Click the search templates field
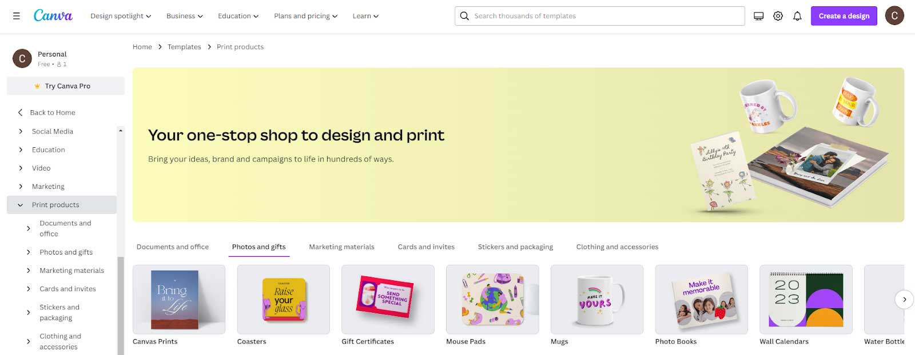Viewport: 915px width, 355px height. click(606, 16)
